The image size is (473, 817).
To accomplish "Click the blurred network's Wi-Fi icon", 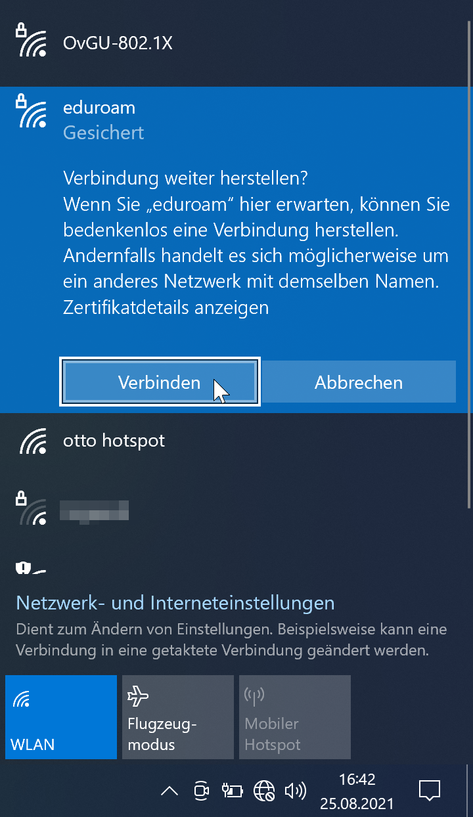I will [x=32, y=508].
